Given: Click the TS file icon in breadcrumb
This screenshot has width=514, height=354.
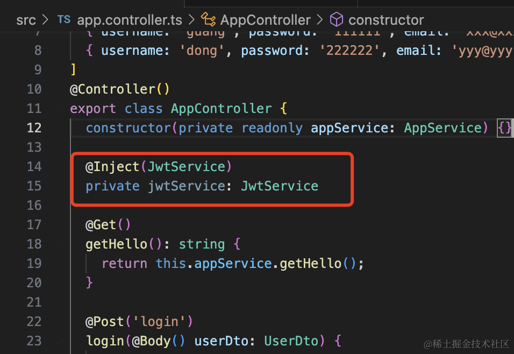Looking at the screenshot, I should [x=64, y=20].
